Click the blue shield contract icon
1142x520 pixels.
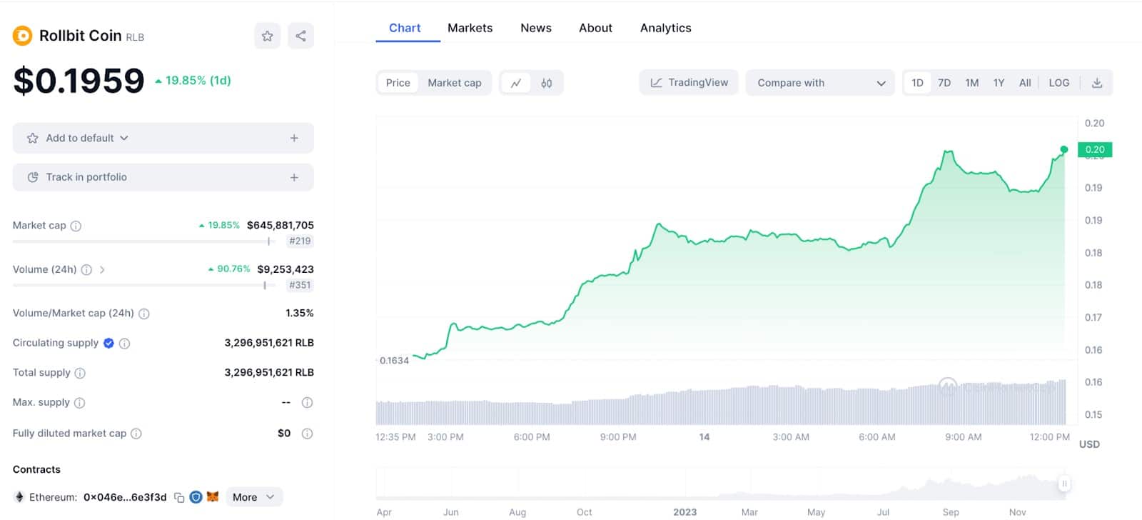point(196,497)
